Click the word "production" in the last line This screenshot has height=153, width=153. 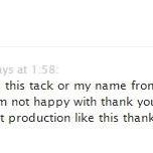pos(39,118)
